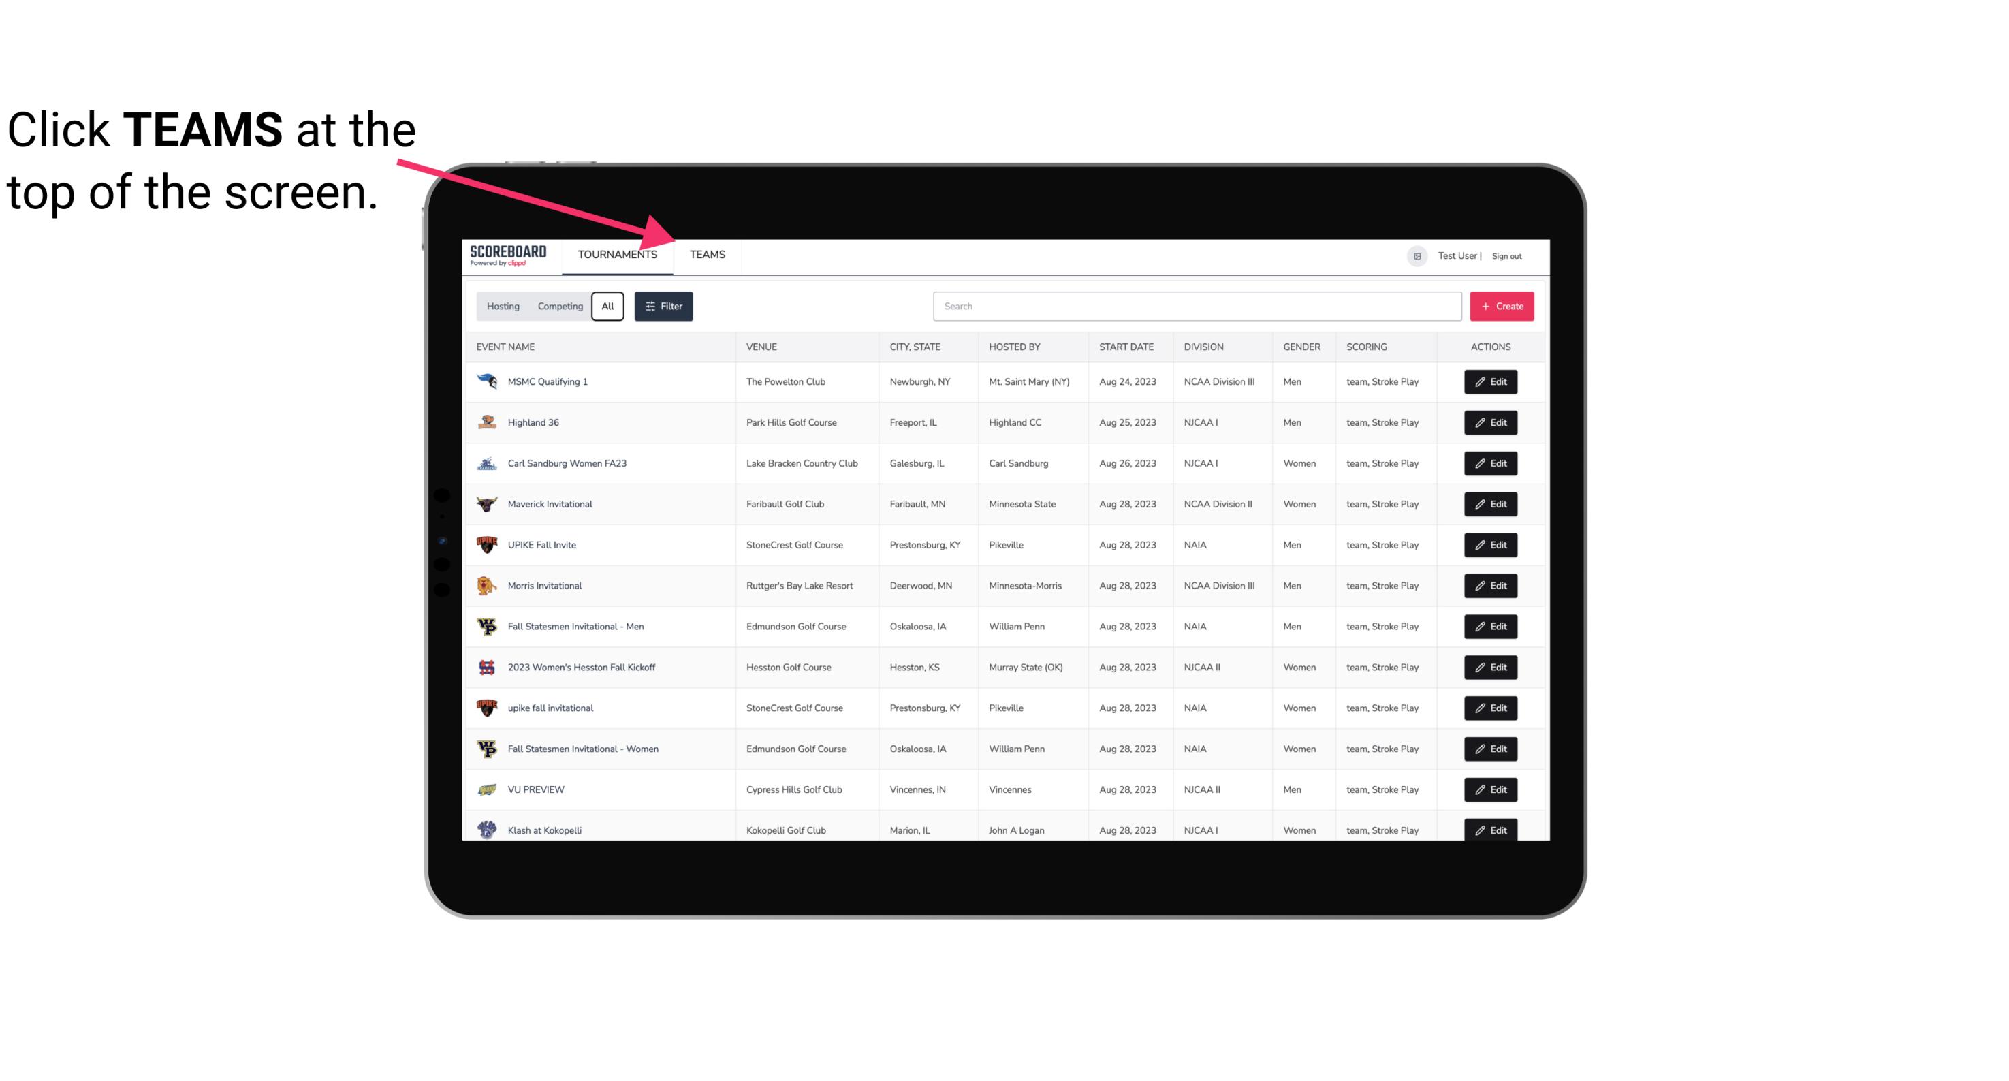The width and height of the screenshot is (2009, 1081).
Task: Click the TEAMS navigation tab
Action: (x=706, y=254)
